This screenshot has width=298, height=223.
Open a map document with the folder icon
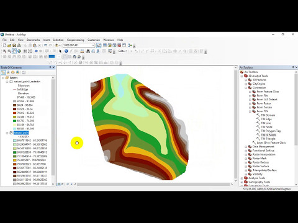tap(9, 45)
